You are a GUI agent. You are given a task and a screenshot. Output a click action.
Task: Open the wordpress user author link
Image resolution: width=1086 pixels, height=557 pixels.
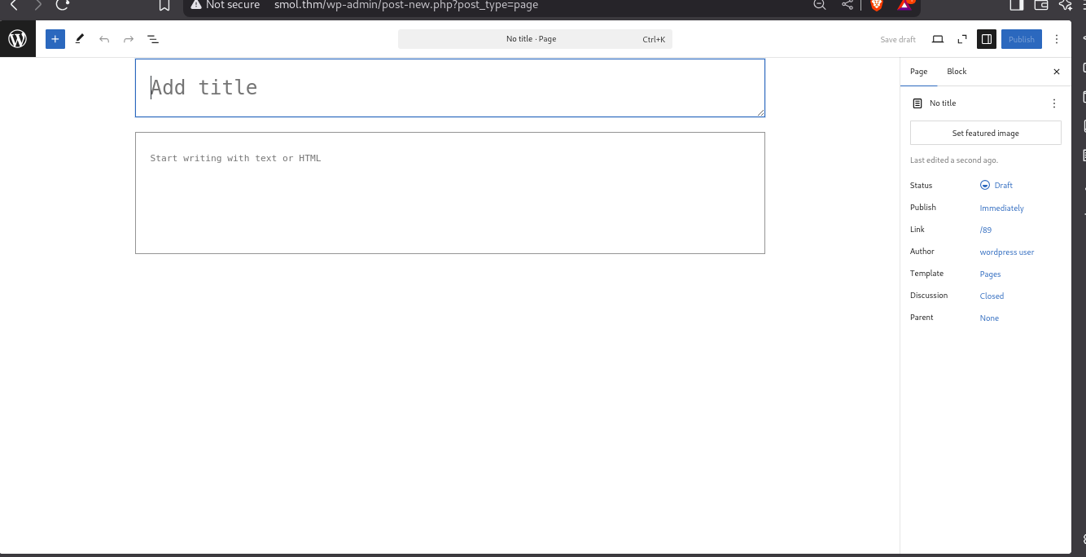(x=1006, y=252)
